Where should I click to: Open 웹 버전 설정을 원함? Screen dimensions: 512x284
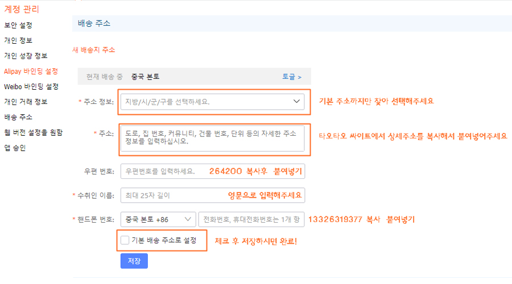coord(34,132)
